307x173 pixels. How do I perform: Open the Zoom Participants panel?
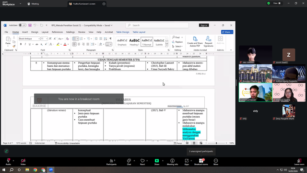[111, 162]
